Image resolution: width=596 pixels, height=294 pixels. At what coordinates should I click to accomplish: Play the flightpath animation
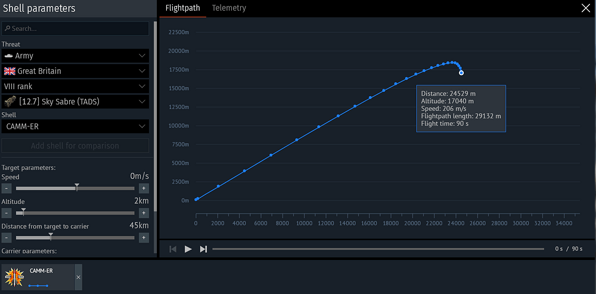188,249
